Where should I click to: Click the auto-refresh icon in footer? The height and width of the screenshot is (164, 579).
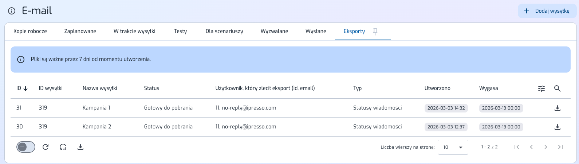[x=63, y=147]
